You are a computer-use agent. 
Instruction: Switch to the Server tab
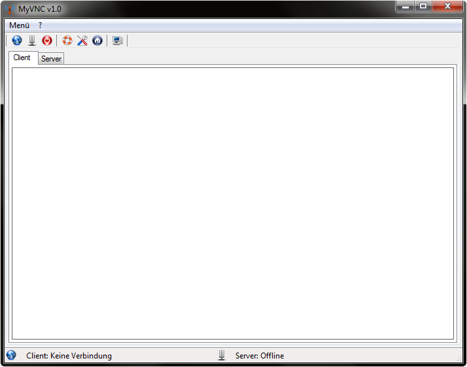tap(51, 59)
